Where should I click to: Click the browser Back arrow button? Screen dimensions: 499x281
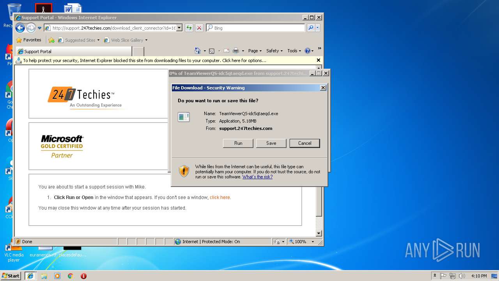[20, 28]
